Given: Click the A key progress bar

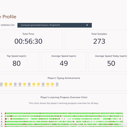Looking at the screenshot, I should point(64,116).
